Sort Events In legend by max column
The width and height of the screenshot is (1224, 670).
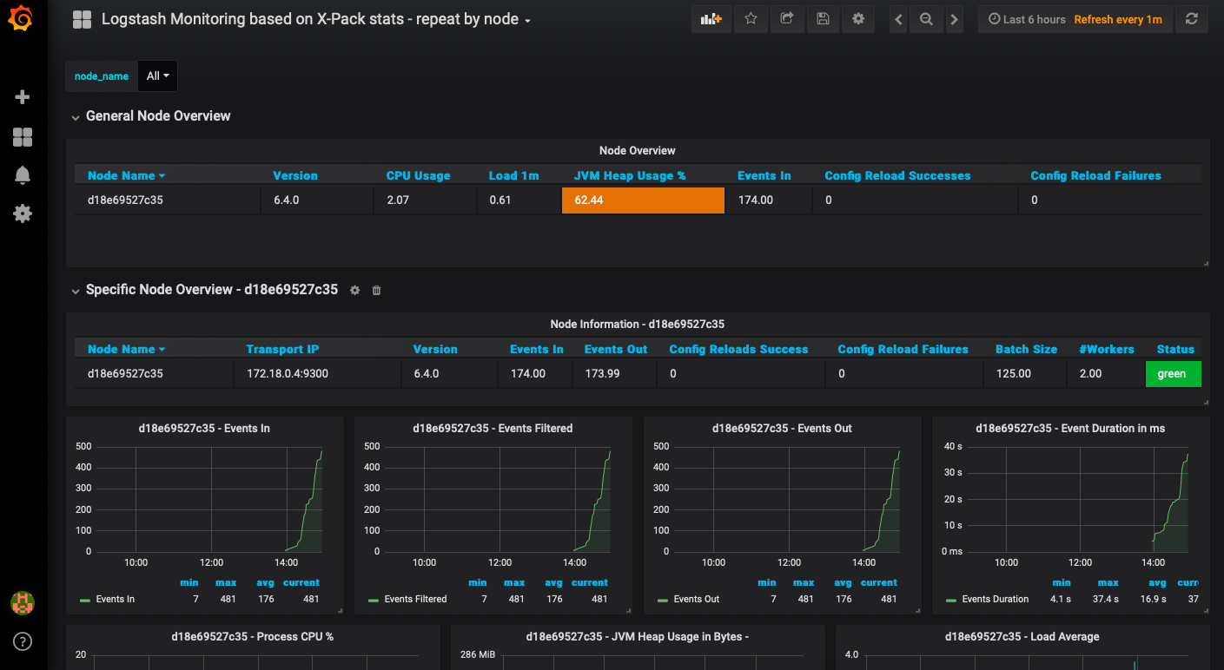pyautogui.click(x=226, y=582)
